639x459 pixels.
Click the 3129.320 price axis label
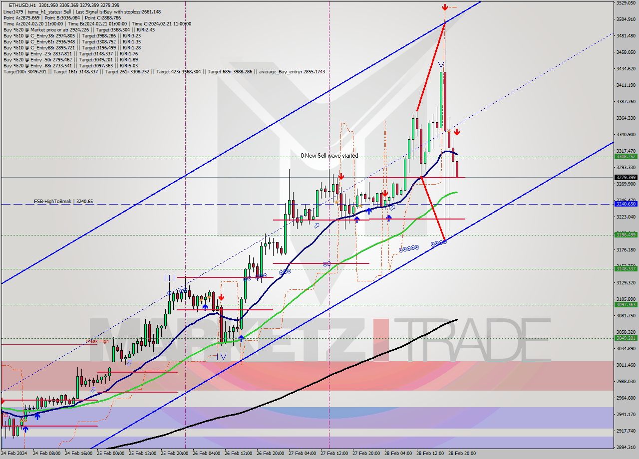(626, 283)
